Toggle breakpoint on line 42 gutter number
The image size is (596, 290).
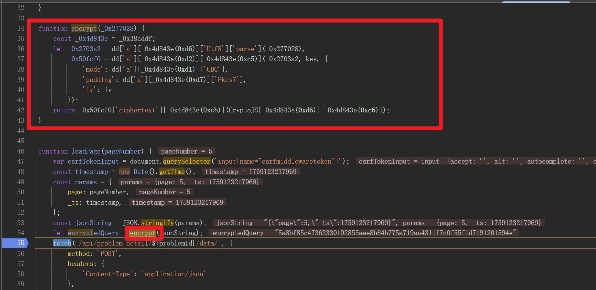click(x=20, y=110)
